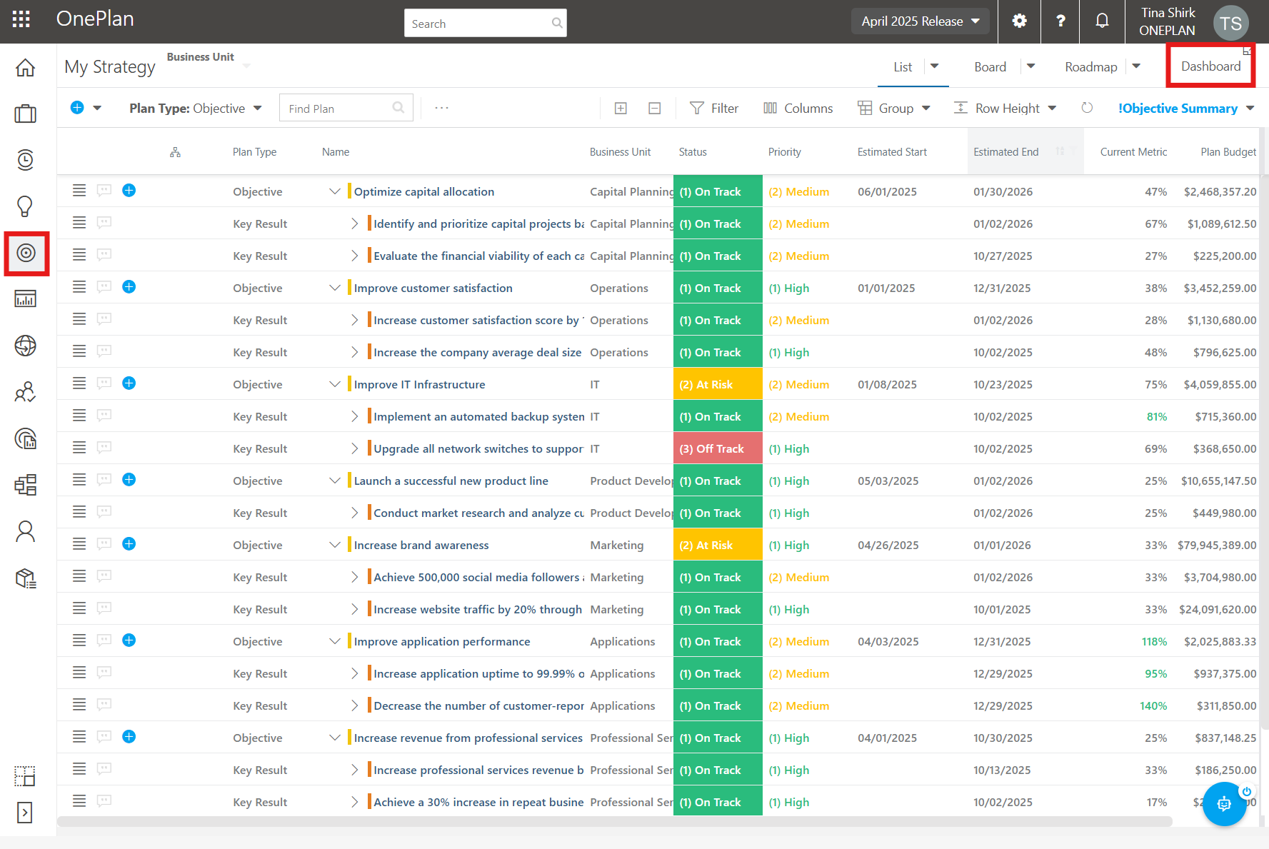Open the add plan dropdown arrow
This screenshot has width=1269, height=849.
pos(98,109)
